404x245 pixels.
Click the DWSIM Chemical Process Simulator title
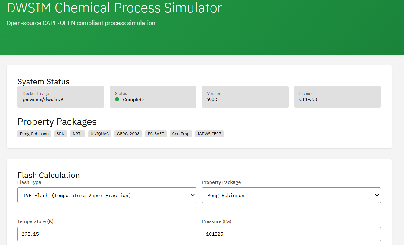pos(114,8)
